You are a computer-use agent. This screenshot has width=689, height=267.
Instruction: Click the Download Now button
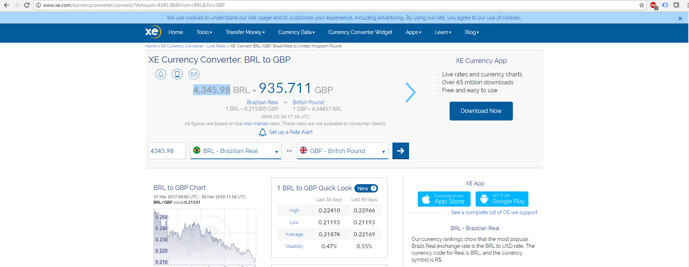coord(481,111)
